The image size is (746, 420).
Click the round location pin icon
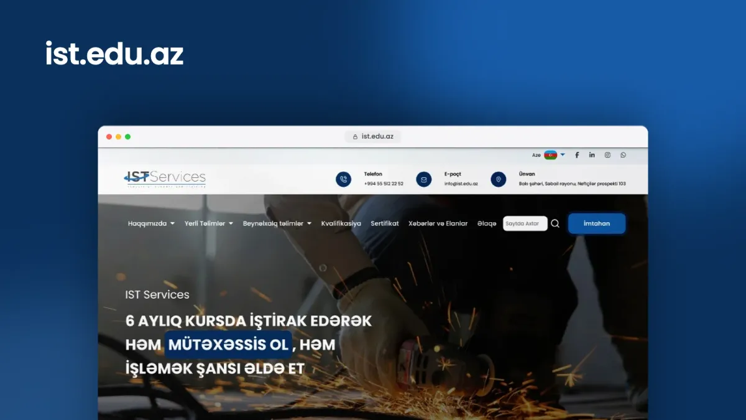[499, 179]
